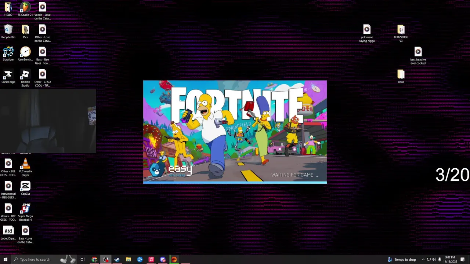Open File Explorer from the taskbar
Screen dimensions: 470x264
(x=129, y=260)
